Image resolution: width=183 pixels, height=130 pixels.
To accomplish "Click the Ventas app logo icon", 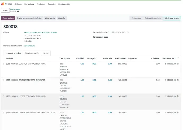I will click(2, 4).
